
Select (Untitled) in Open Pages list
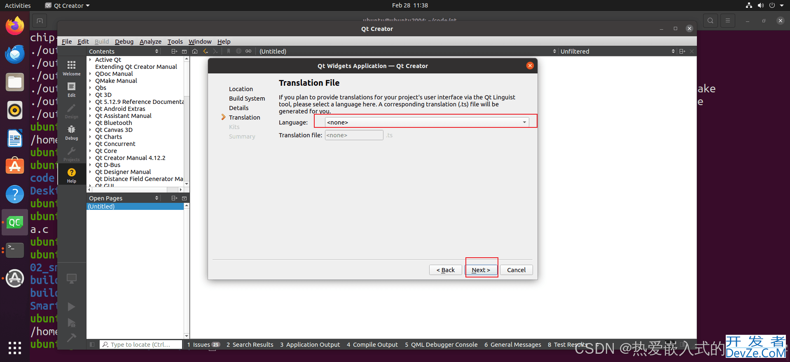[135, 207]
